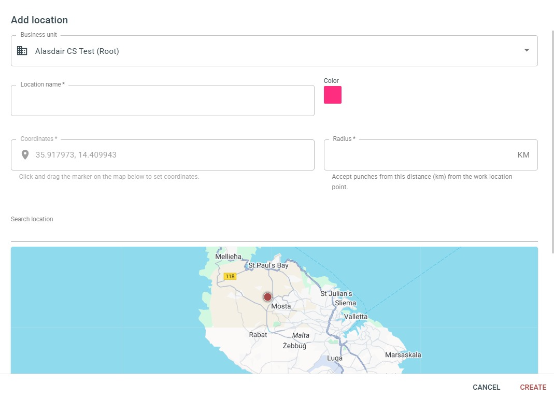Click St Julian's label on the map
Screen dimensions: 554x398
[x=336, y=294]
